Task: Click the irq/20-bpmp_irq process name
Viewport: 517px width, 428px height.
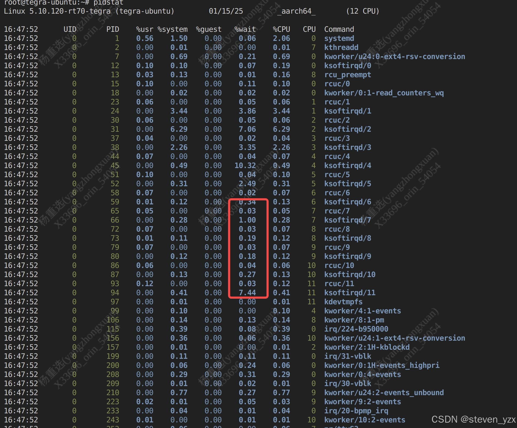Action: 356,411
